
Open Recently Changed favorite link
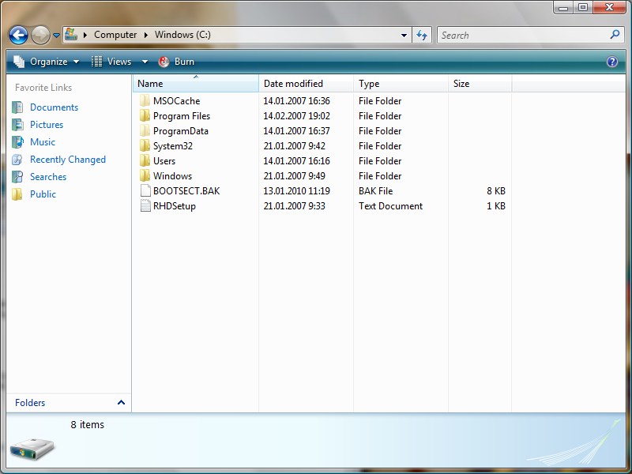point(68,160)
